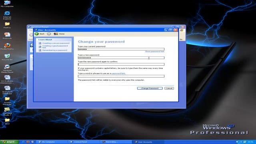256x144 pixels.
Task: Click the confirm new password field
Action: tap(121, 64)
